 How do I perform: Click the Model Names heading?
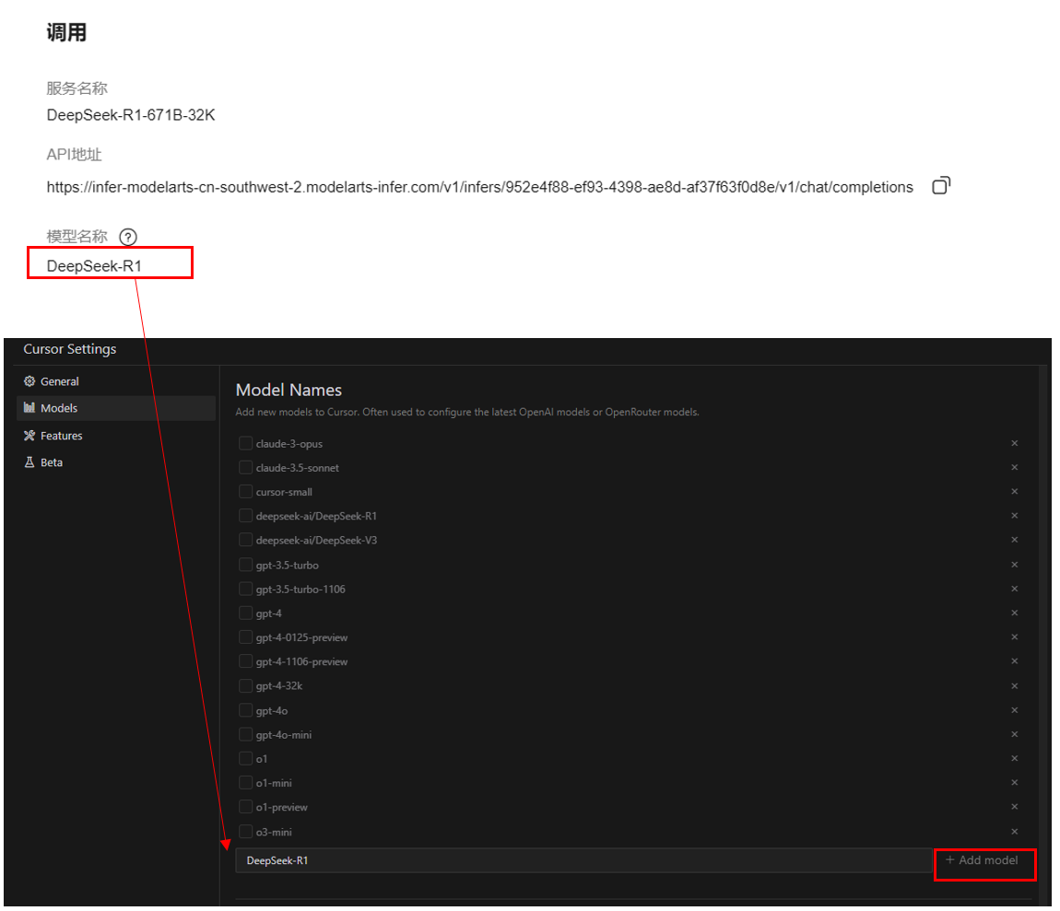[x=289, y=390]
